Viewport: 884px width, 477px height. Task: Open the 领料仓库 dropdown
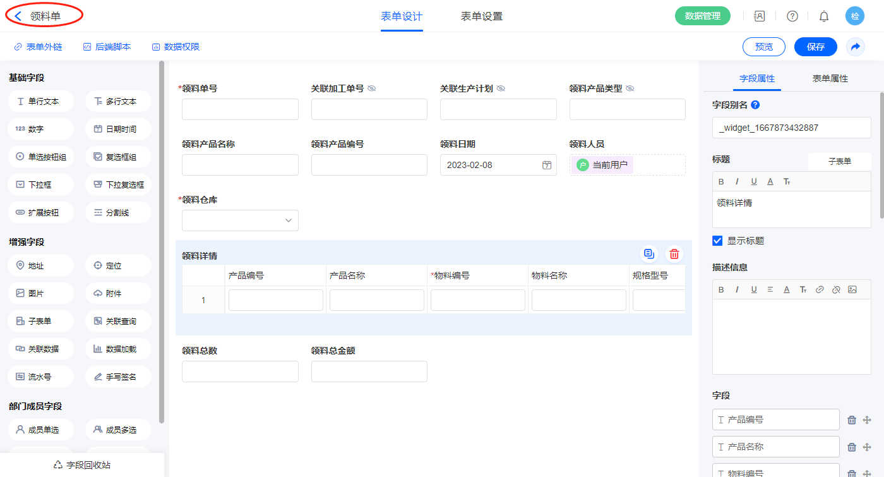(240, 220)
